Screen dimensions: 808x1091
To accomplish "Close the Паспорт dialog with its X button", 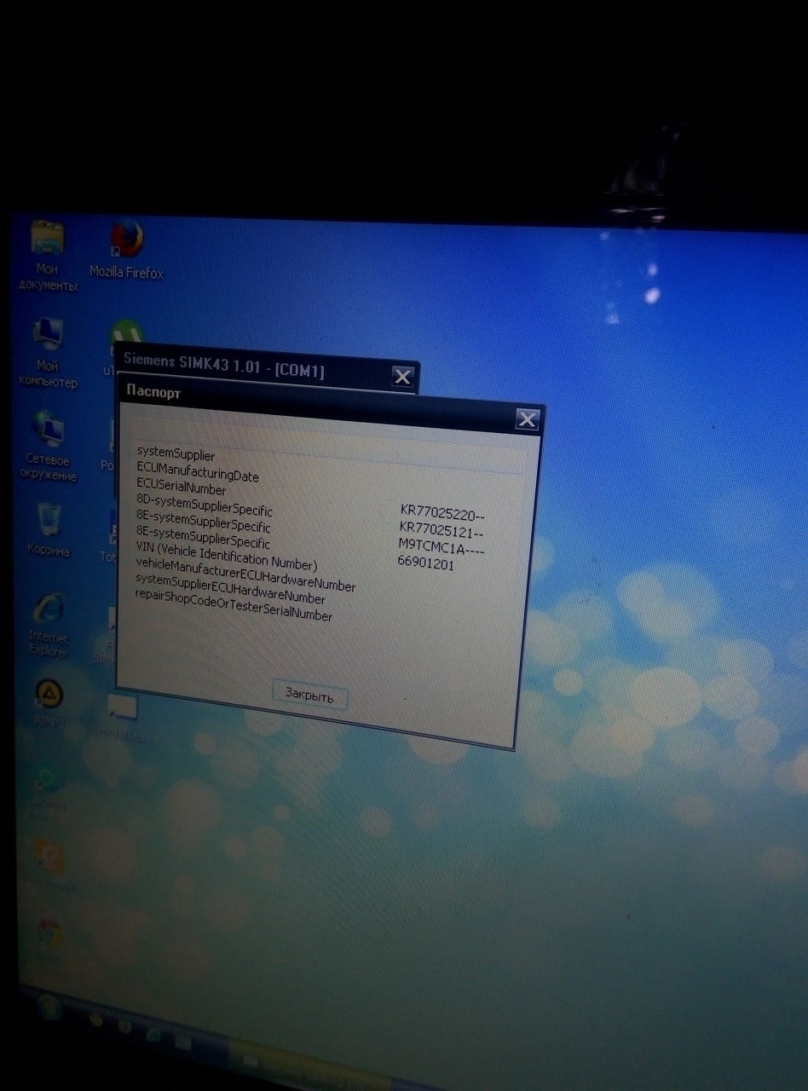I will pyautogui.click(x=528, y=419).
